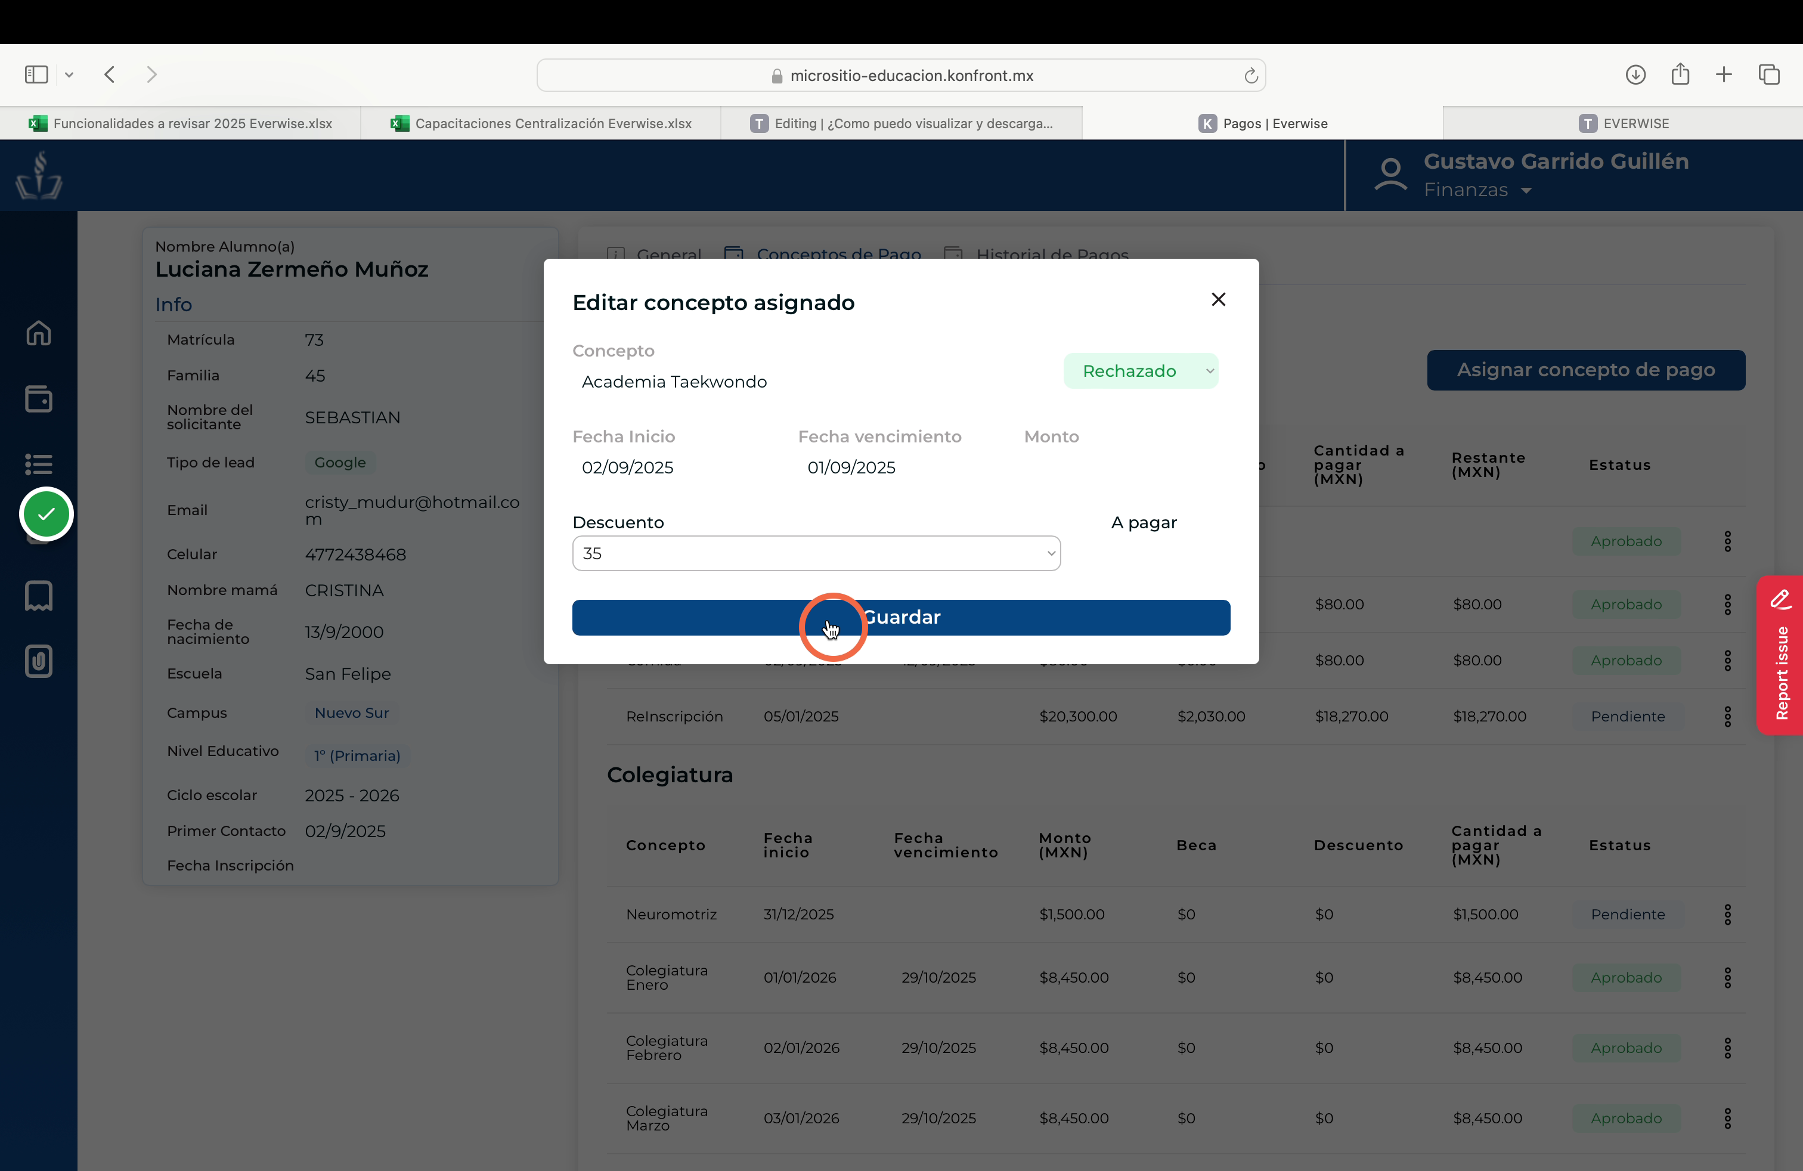
Task: Open the Descuento dropdown showing 35
Action: (x=816, y=554)
